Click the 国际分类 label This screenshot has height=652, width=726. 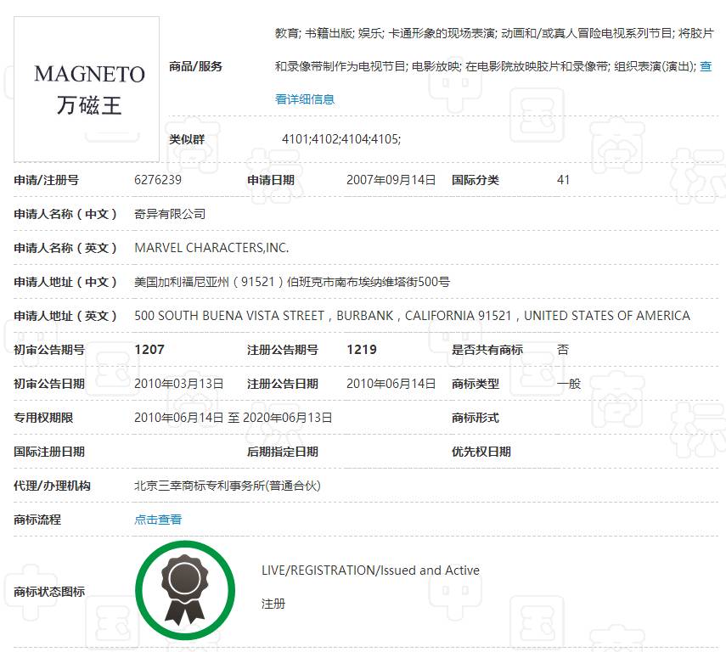(475, 180)
